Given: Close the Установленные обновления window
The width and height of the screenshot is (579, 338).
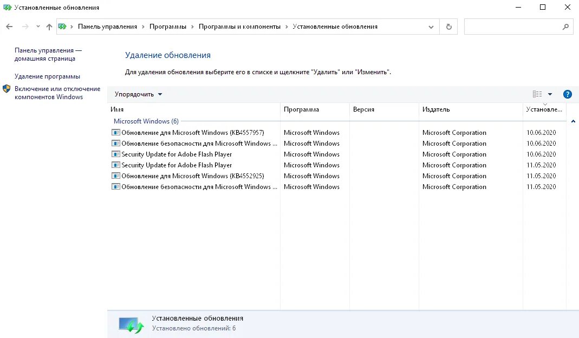Looking at the screenshot, I should [x=568, y=8].
